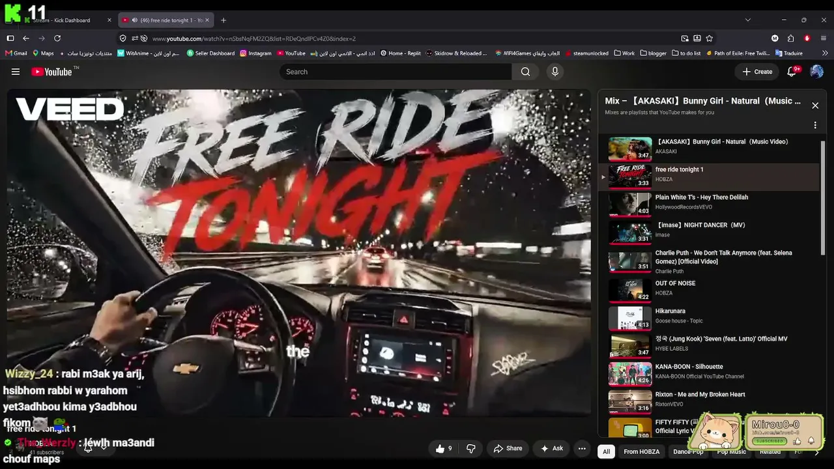Select the All filter chip
The width and height of the screenshot is (834, 469).
606,451
